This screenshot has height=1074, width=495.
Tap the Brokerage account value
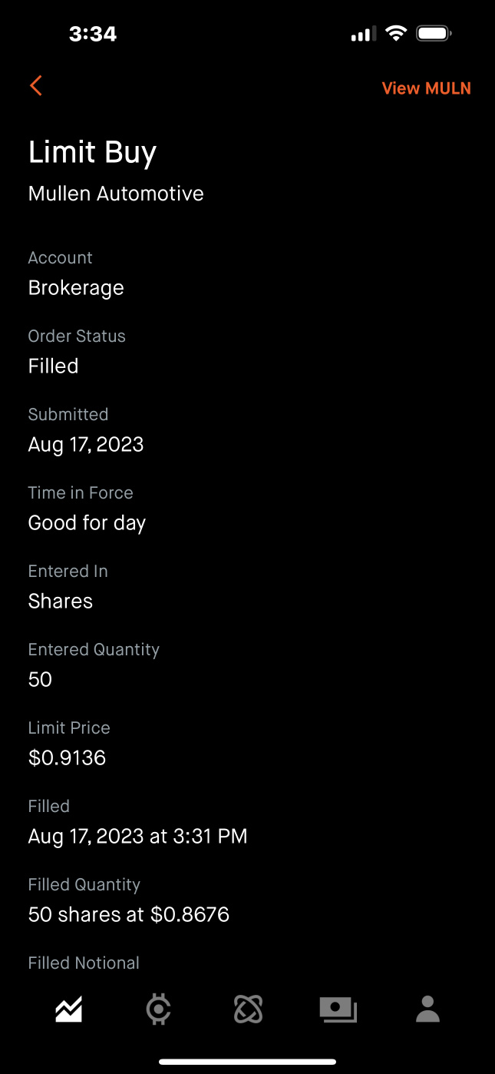tap(76, 288)
